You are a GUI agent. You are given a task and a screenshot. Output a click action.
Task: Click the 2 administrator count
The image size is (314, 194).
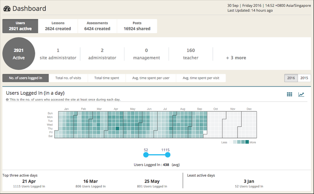pos(102,54)
